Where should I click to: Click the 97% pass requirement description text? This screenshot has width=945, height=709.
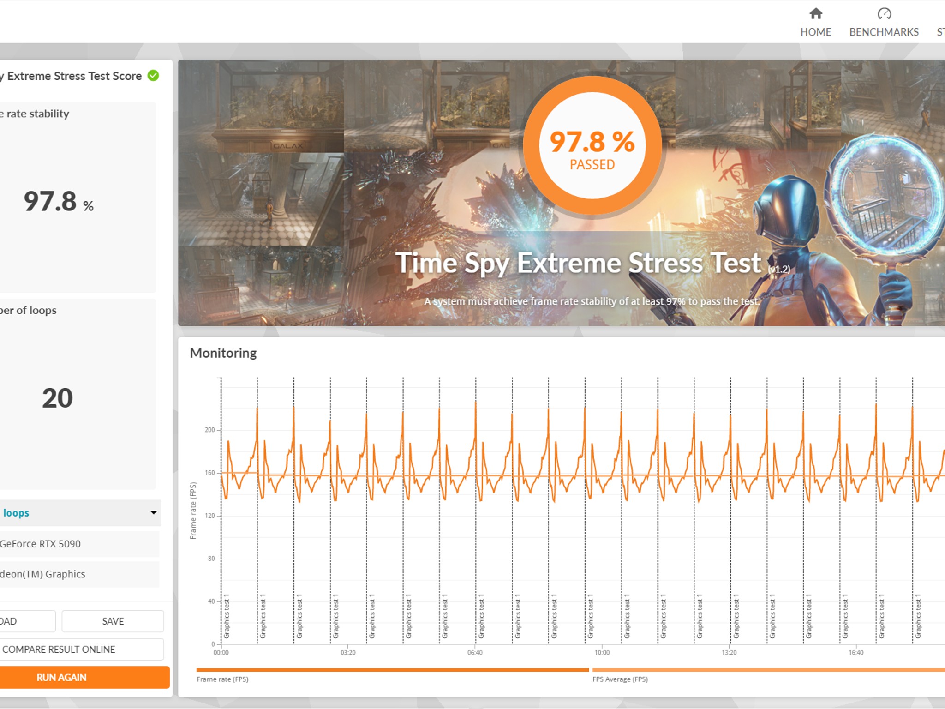tap(592, 301)
